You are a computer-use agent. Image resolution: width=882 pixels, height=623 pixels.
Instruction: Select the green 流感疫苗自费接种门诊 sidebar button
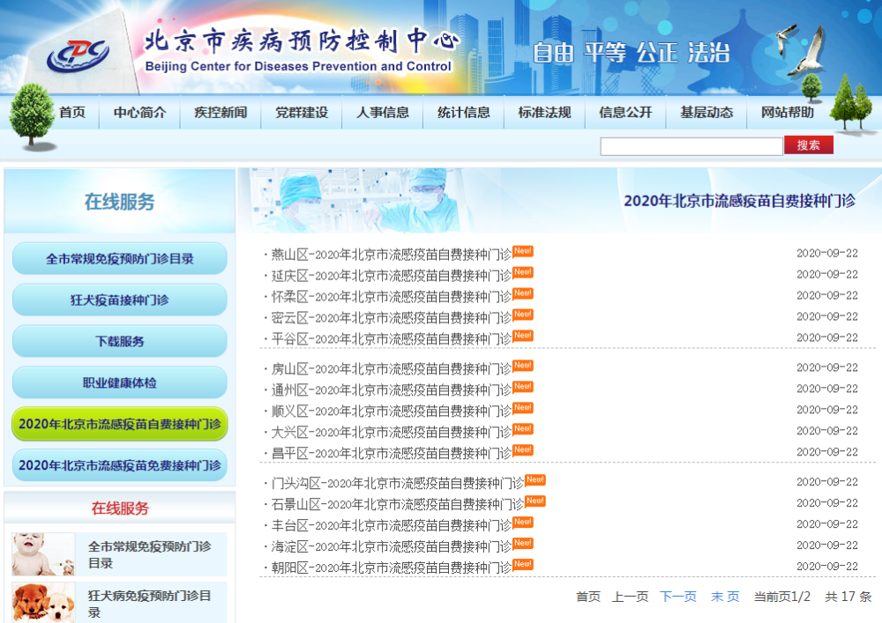pyautogui.click(x=120, y=424)
